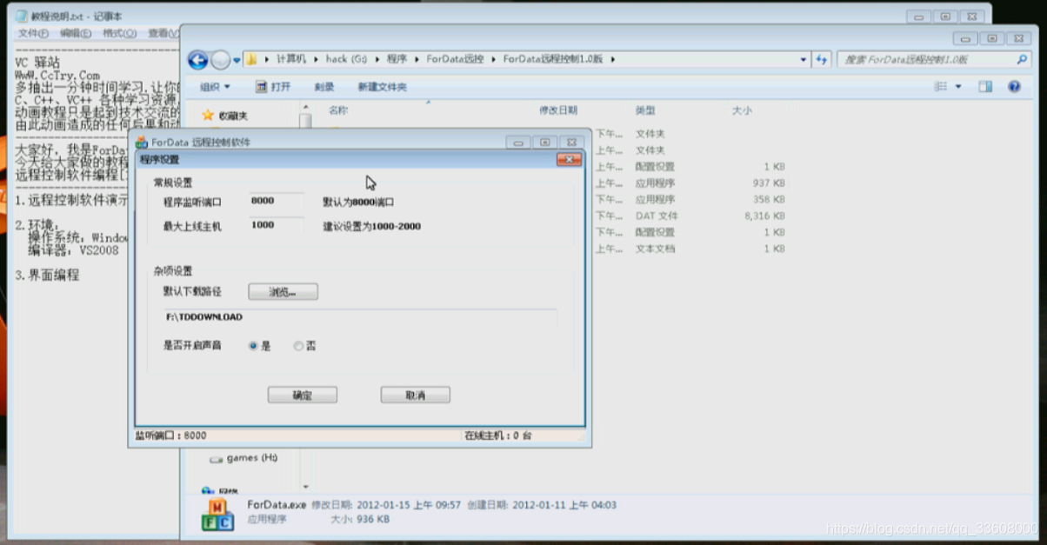Image resolution: width=1047 pixels, height=545 pixels.
Task: Click the 浏览... browse button
Action: pyautogui.click(x=283, y=292)
